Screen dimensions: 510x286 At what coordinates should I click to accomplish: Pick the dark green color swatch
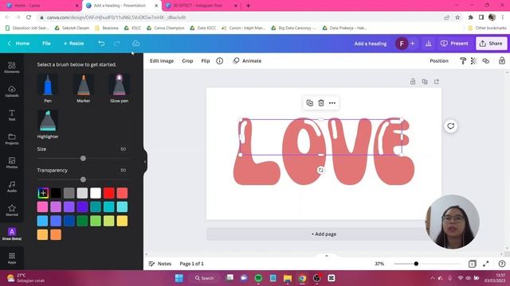82,221
